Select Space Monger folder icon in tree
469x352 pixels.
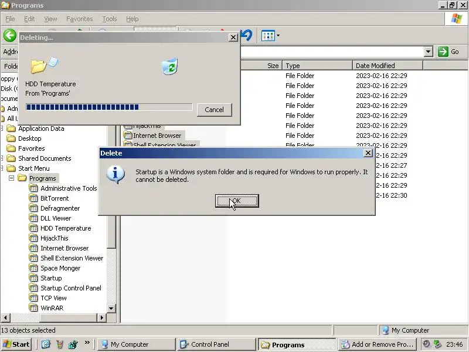click(33, 268)
